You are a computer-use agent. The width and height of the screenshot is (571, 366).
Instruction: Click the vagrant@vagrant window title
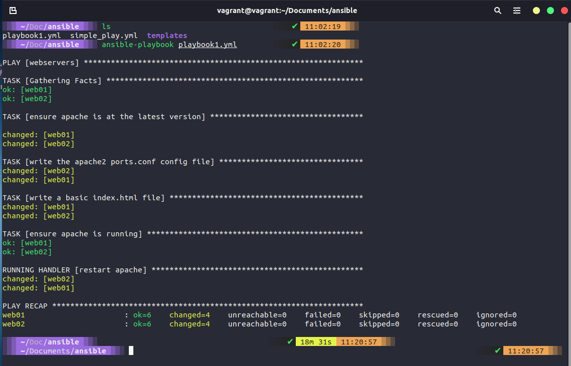[286, 10]
